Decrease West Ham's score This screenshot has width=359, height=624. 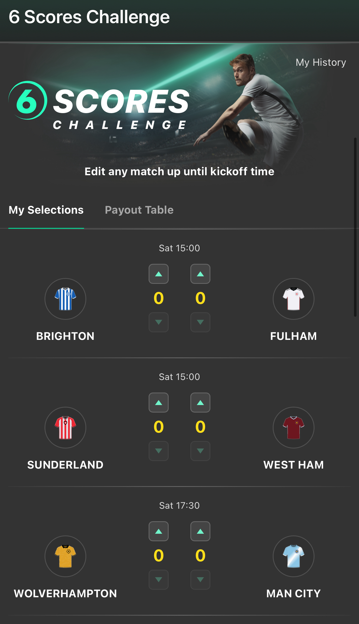(x=200, y=451)
